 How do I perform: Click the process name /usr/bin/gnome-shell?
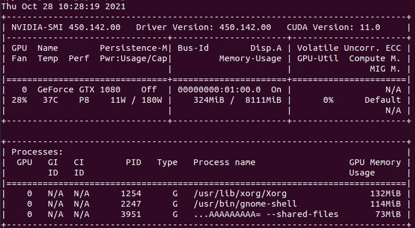pyautogui.click(x=245, y=204)
